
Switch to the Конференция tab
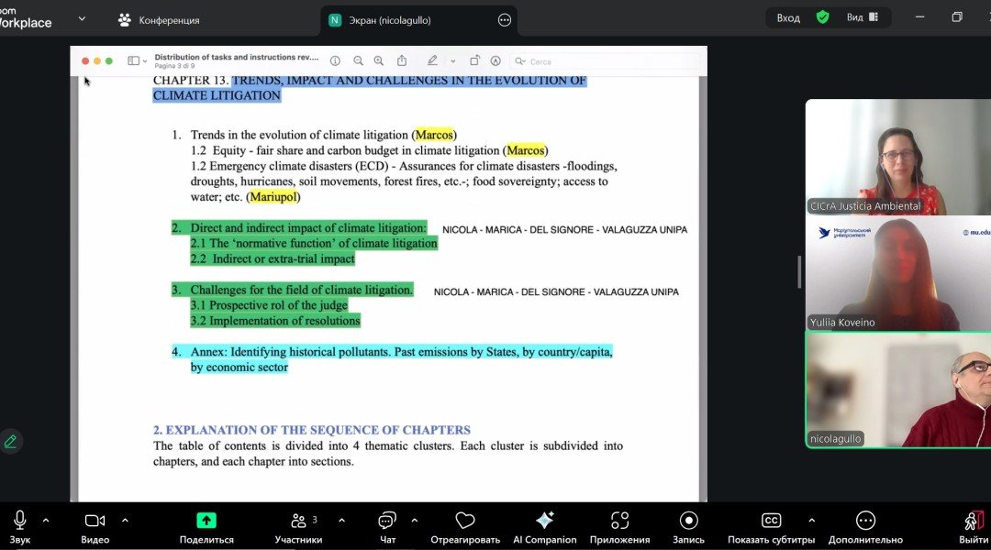(159, 19)
